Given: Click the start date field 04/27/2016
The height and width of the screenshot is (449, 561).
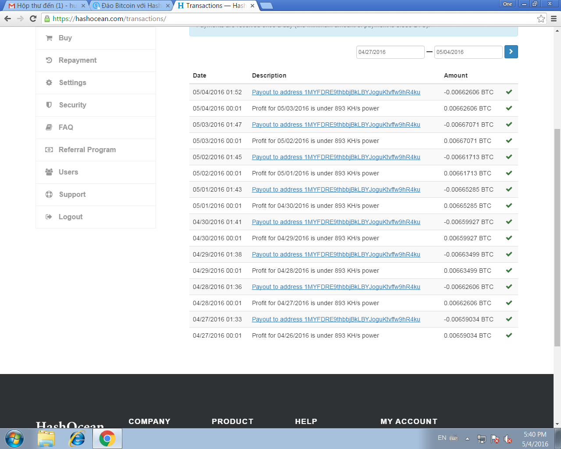Looking at the screenshot, I should tap(390, 52).
